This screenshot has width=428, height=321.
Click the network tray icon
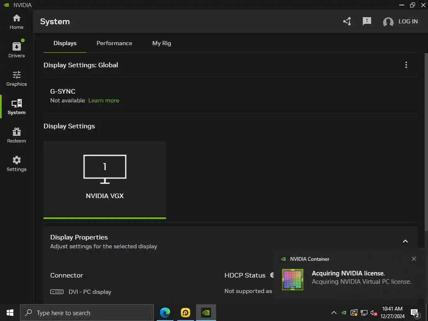364,313
